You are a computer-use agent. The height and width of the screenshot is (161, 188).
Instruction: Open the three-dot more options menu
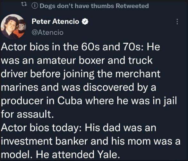point(177,22)
